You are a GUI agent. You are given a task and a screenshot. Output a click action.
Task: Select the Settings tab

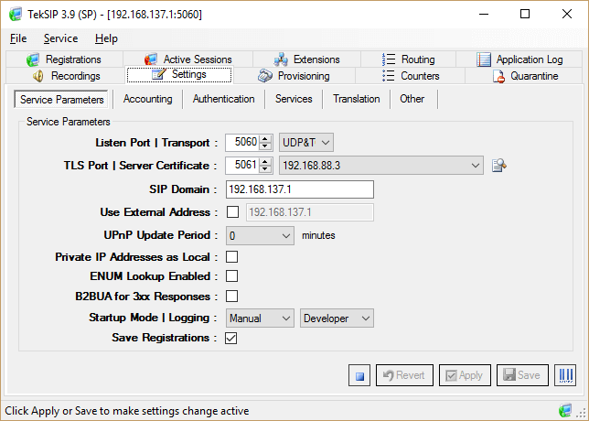pyautogui.click(x=179, y=74)
